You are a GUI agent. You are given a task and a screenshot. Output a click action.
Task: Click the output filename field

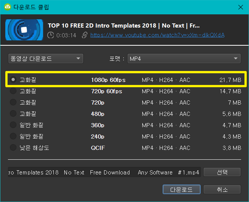pyautogui.click(x=104, y=172)
